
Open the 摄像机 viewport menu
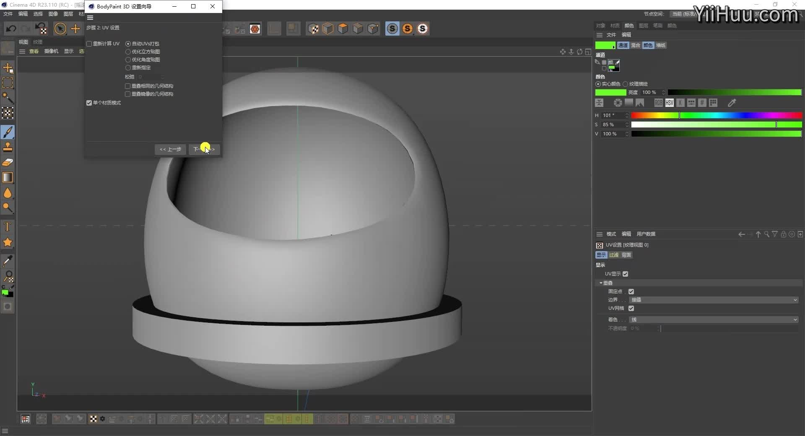click(x=51, y=51)
